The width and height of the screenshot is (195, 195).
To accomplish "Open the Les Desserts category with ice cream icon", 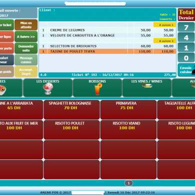I will click(x=48, y=88).
